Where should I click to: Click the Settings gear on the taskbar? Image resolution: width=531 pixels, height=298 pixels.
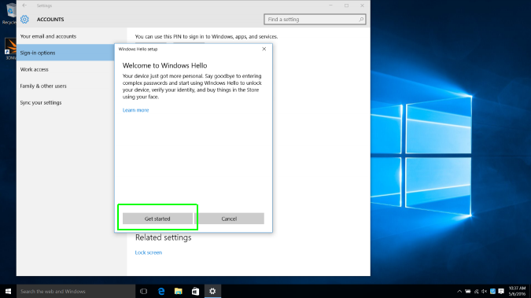(x=212, y=291)
